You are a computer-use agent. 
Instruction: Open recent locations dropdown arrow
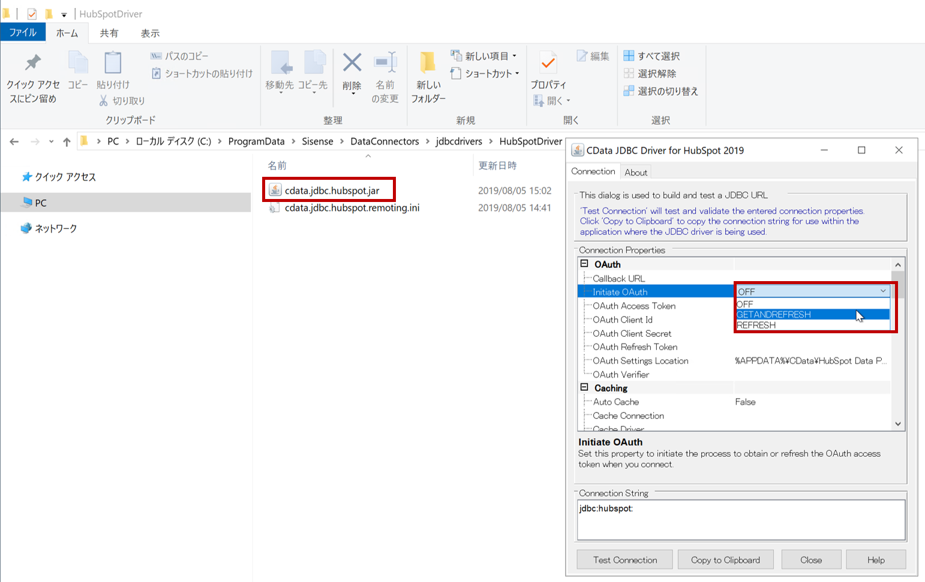click(51, 141)
